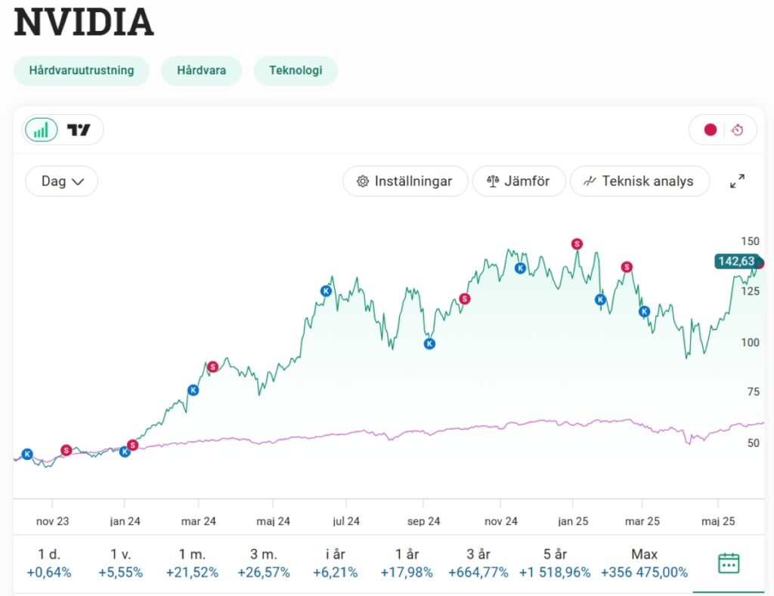Click the red S marker right after jan 24
774x596 pixels.
click(x=132, y=445)
